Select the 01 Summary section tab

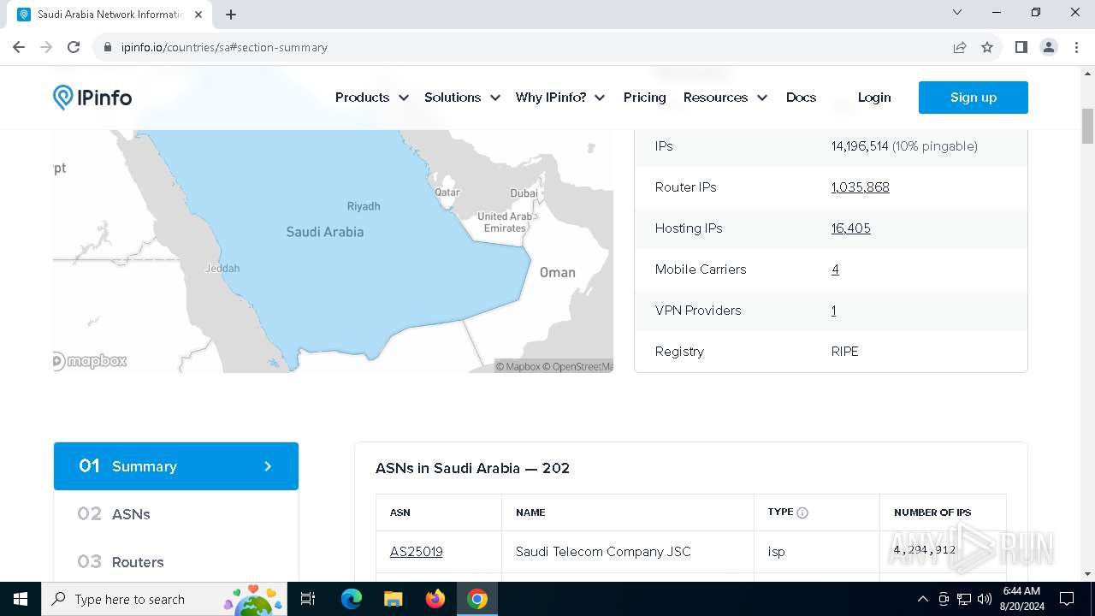[x=176, y=466]
